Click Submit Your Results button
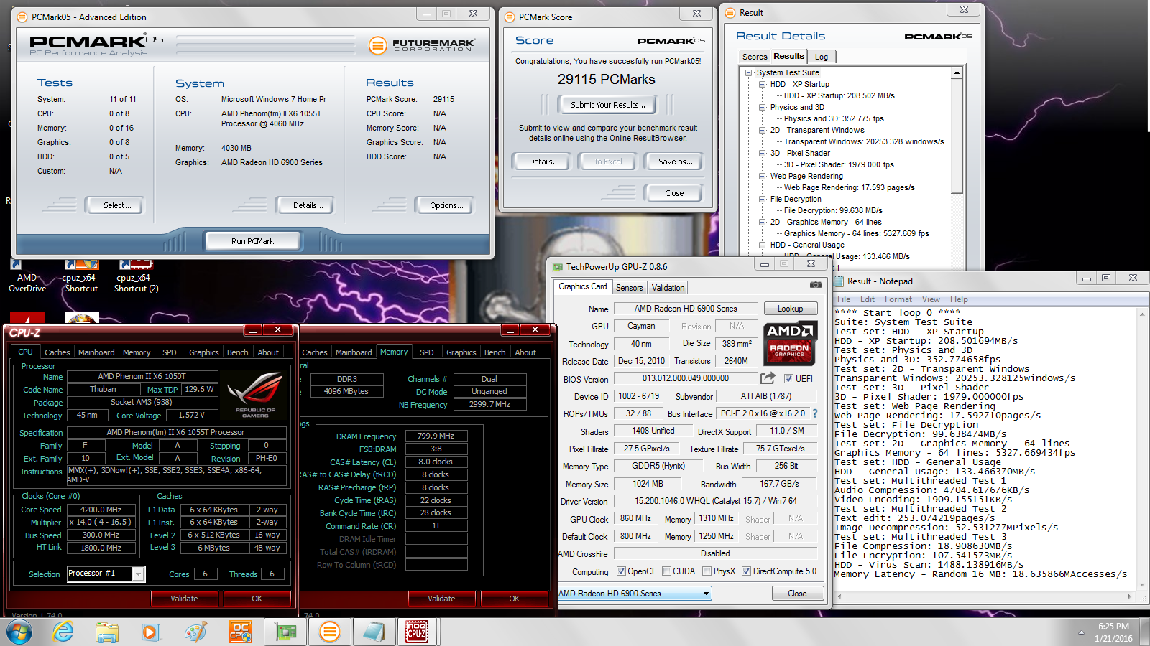 [x=607, y=105]
